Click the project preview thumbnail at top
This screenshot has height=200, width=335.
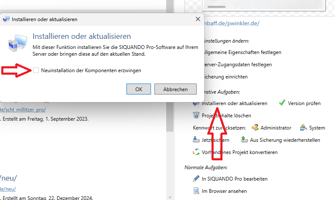tap(264, 5)
